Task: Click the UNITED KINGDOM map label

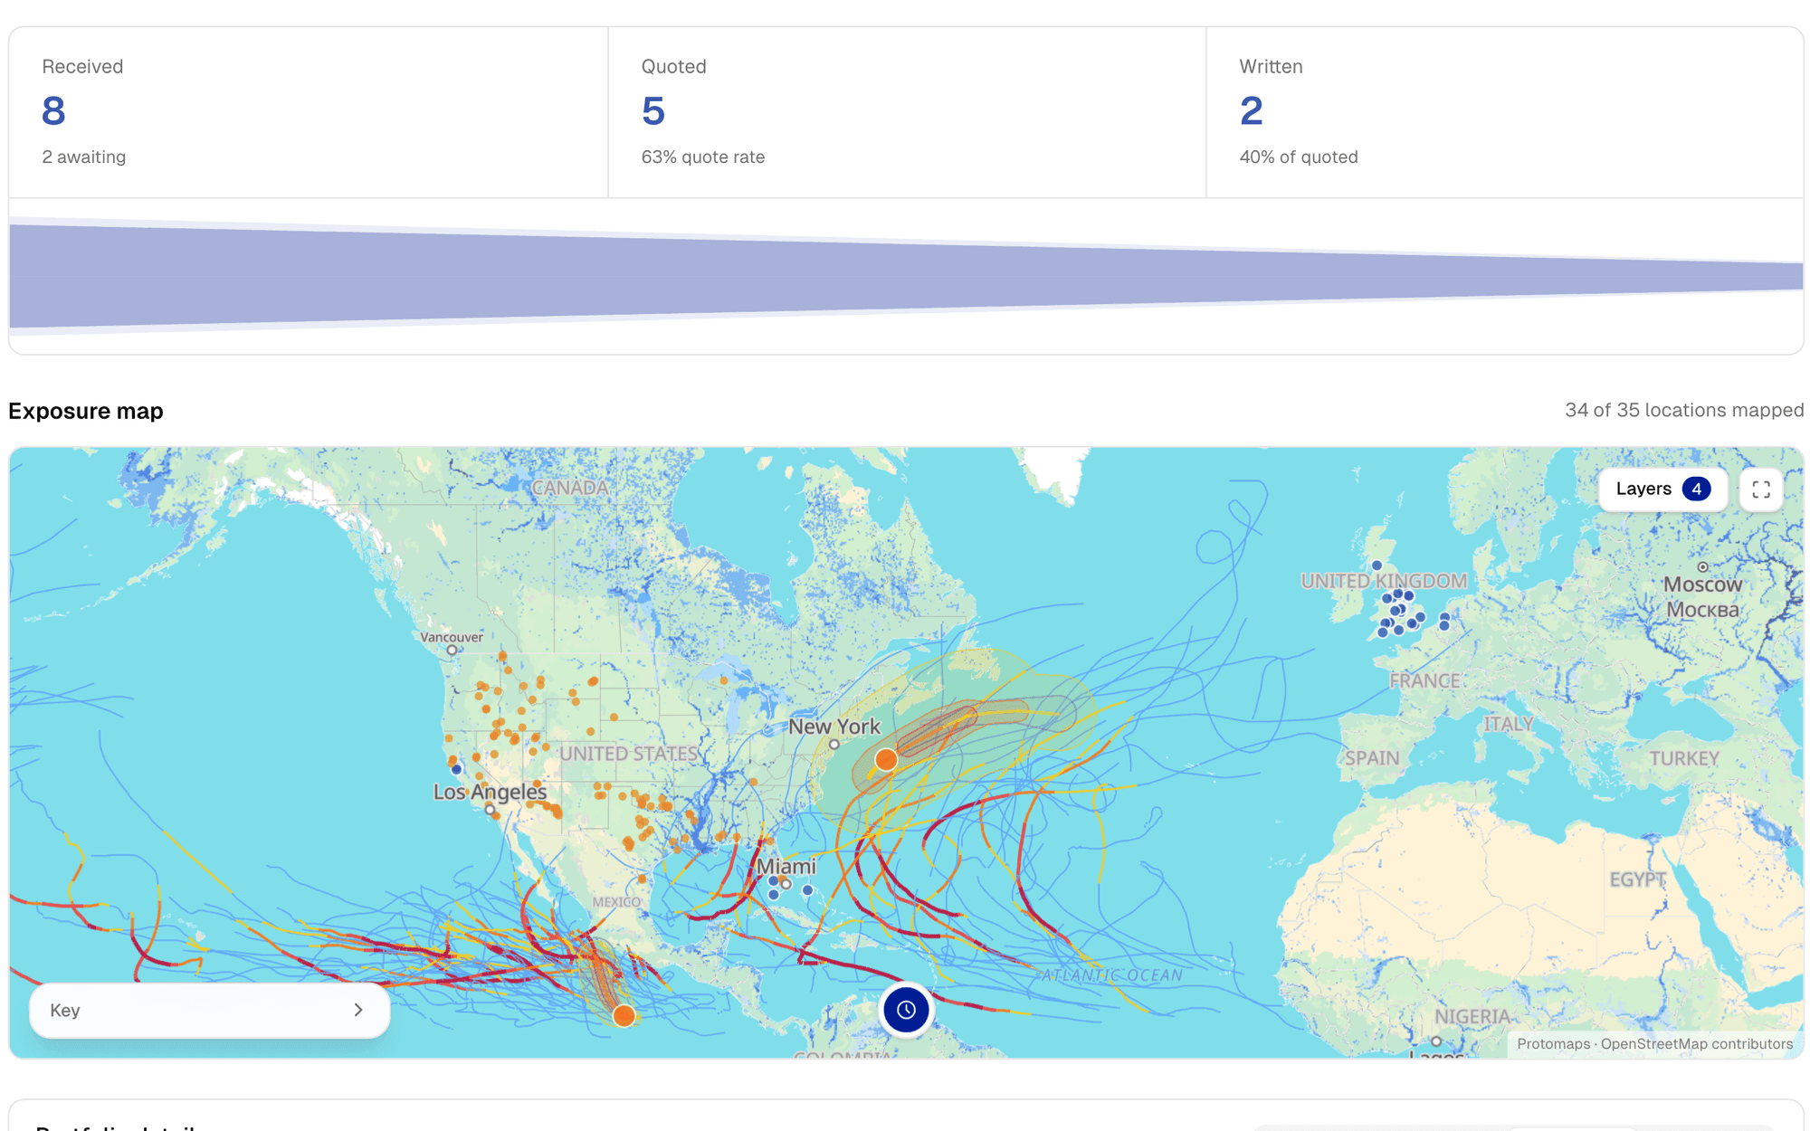Action: pyautogui.click(x=1384, y=581)
